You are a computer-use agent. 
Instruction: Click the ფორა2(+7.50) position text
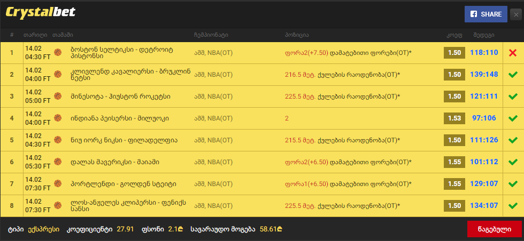click(307, 53)
